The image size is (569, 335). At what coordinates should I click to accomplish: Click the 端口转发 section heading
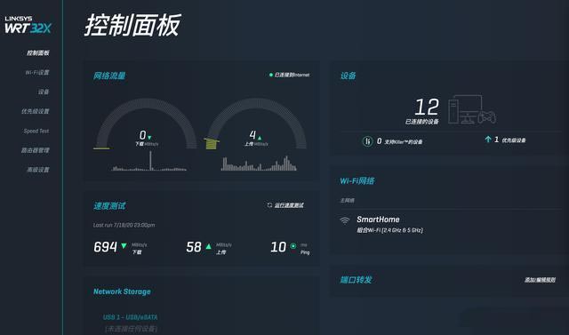click(356, 280)
